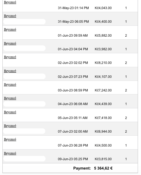The height and width of the screenshot is (175, 141).
Task: Open Beyoncé link for 09-Jun-23 05:25 PM order
Action: pyautogui.click(x=10, y=153)
